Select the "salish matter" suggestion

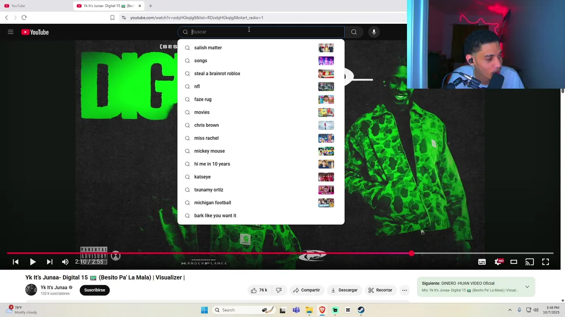point(261,48)
